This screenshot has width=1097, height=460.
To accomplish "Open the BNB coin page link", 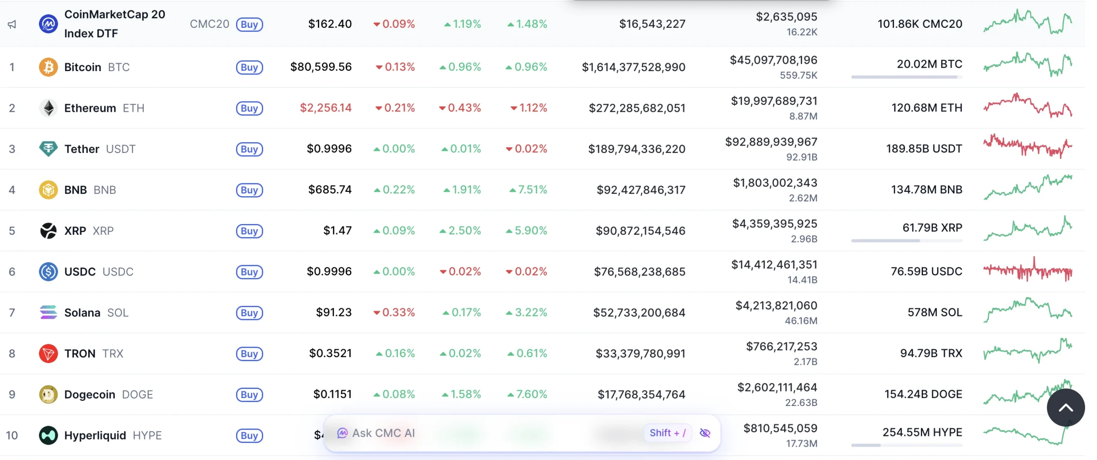I will [x=90, y=190].
